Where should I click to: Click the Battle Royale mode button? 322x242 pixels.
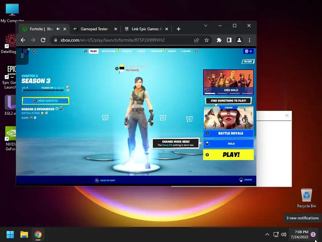point(228,133)
